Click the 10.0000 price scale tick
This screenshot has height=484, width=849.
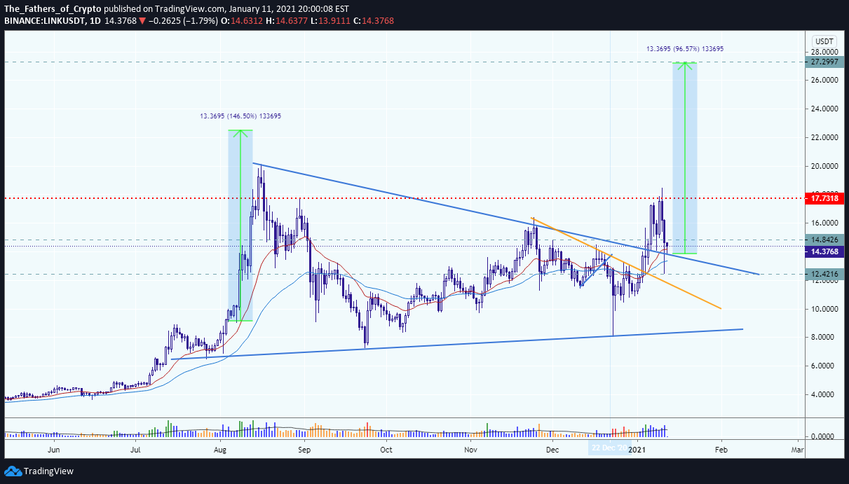[824, 309]
